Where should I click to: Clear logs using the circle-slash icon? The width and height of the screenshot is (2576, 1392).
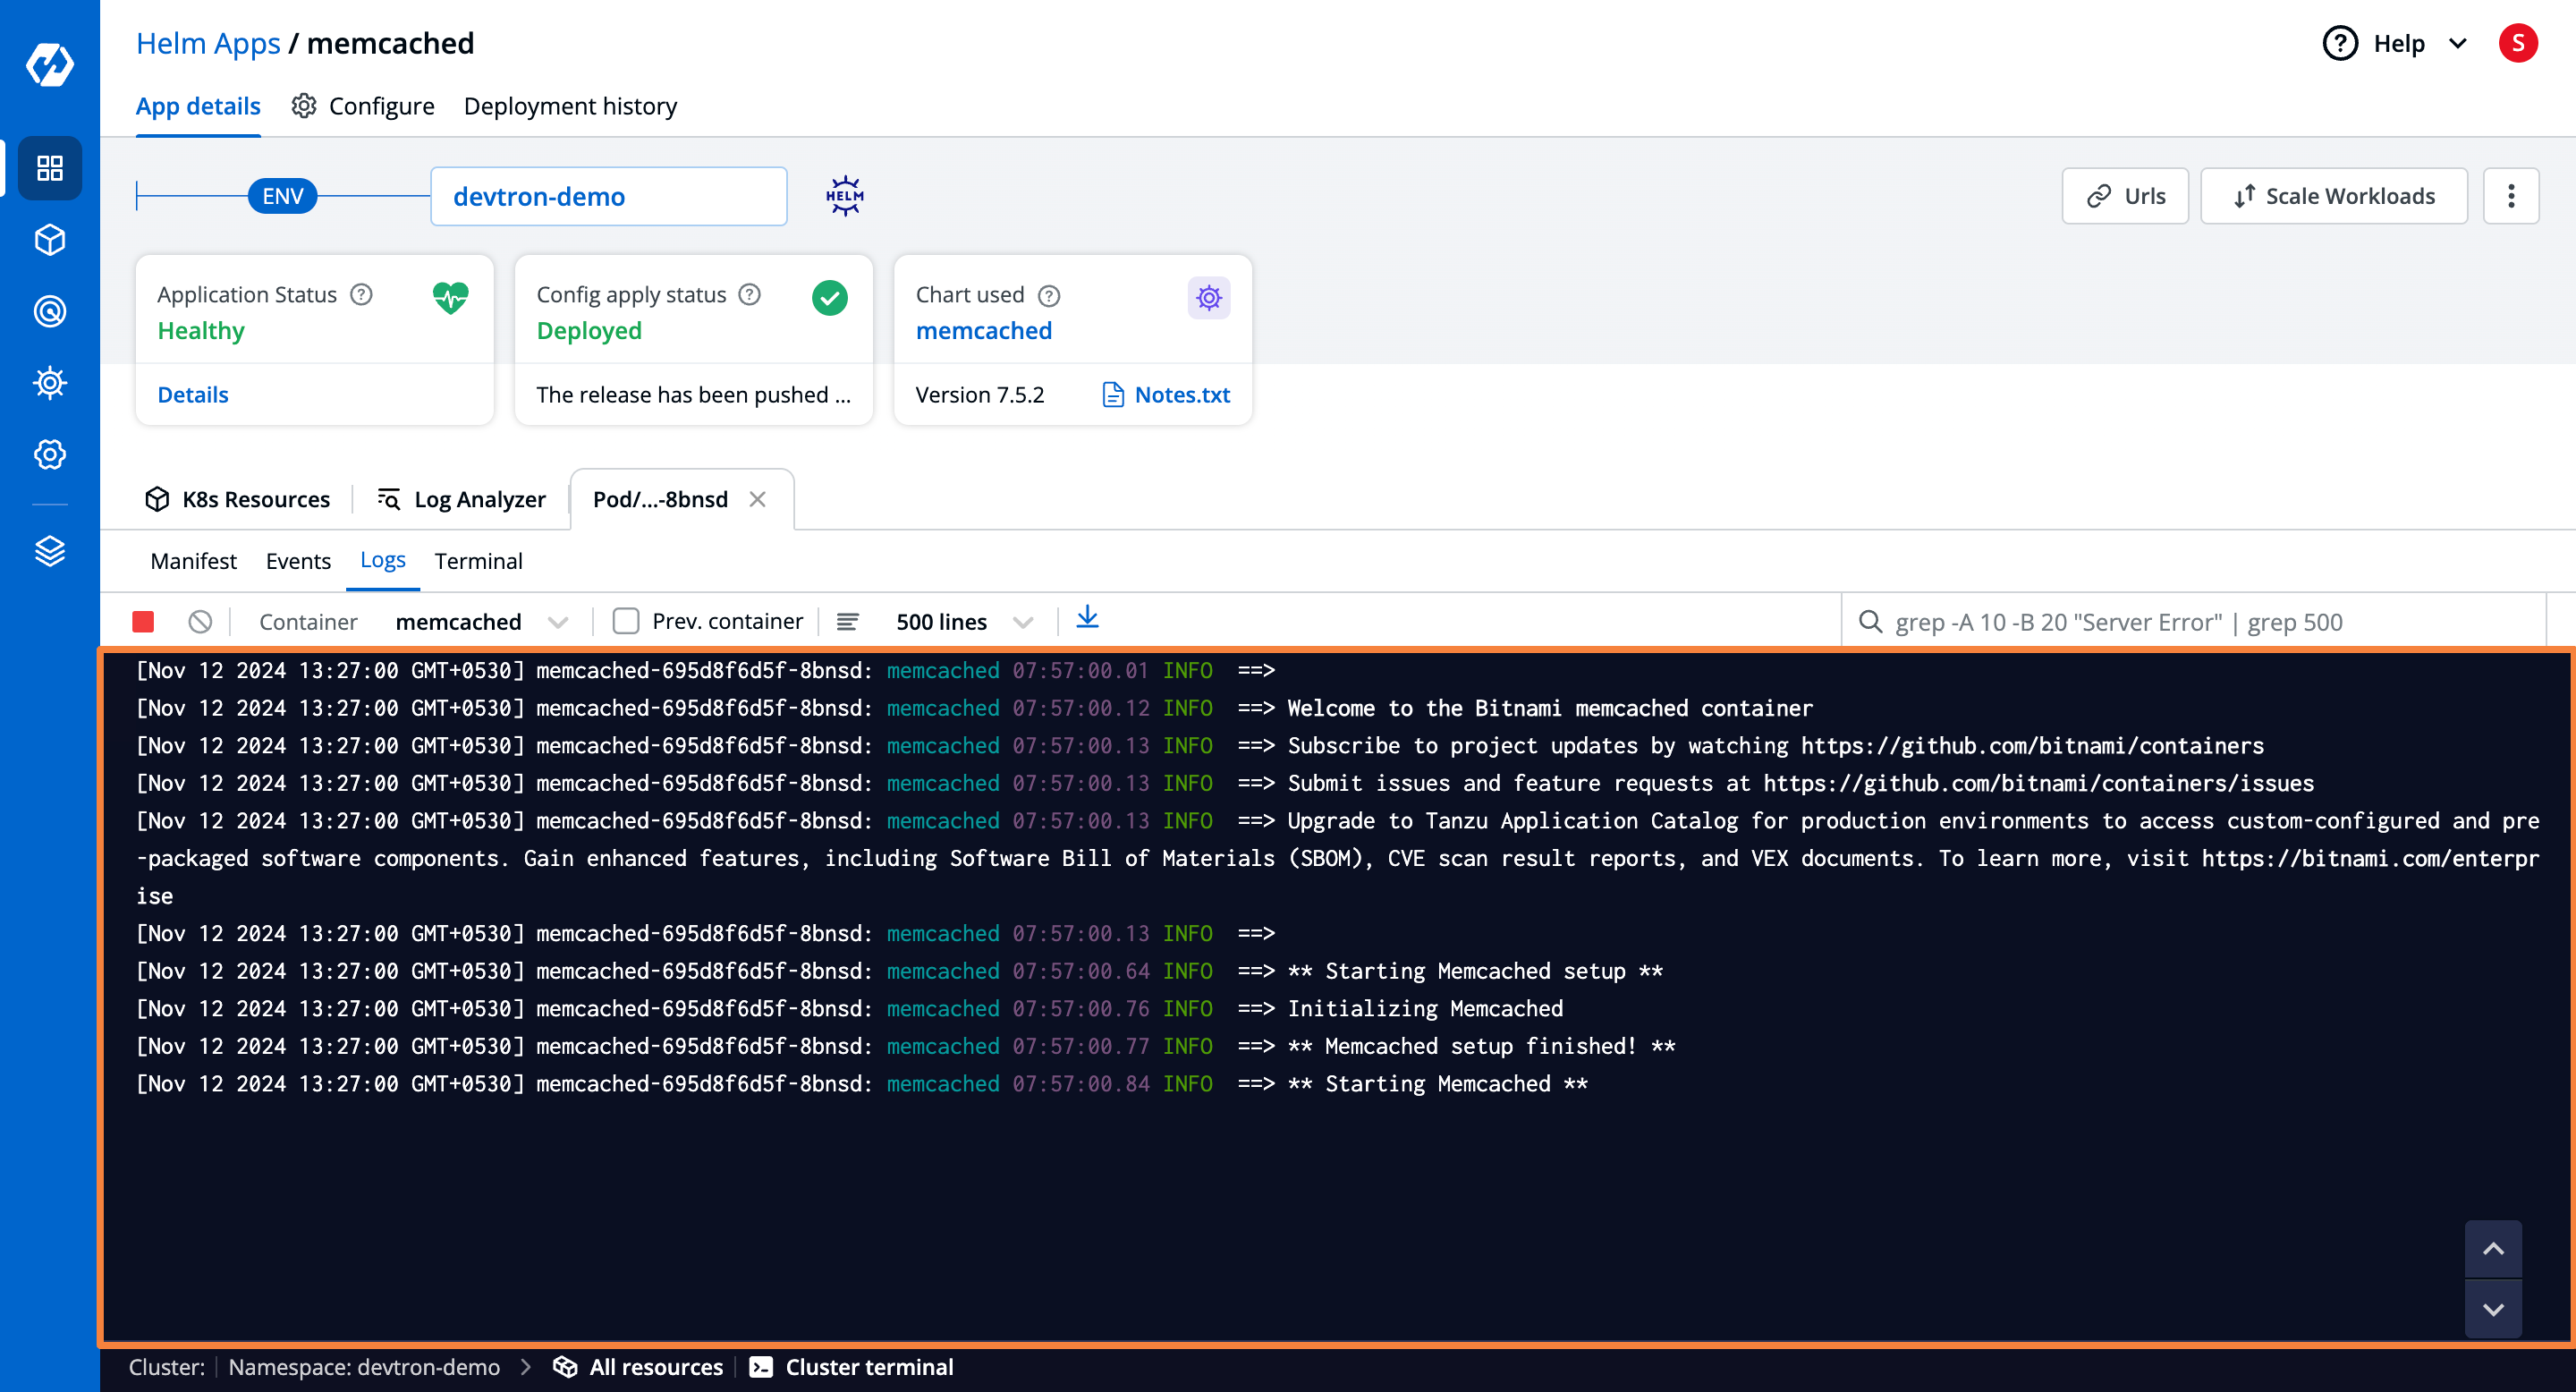(x=200, y=622)
